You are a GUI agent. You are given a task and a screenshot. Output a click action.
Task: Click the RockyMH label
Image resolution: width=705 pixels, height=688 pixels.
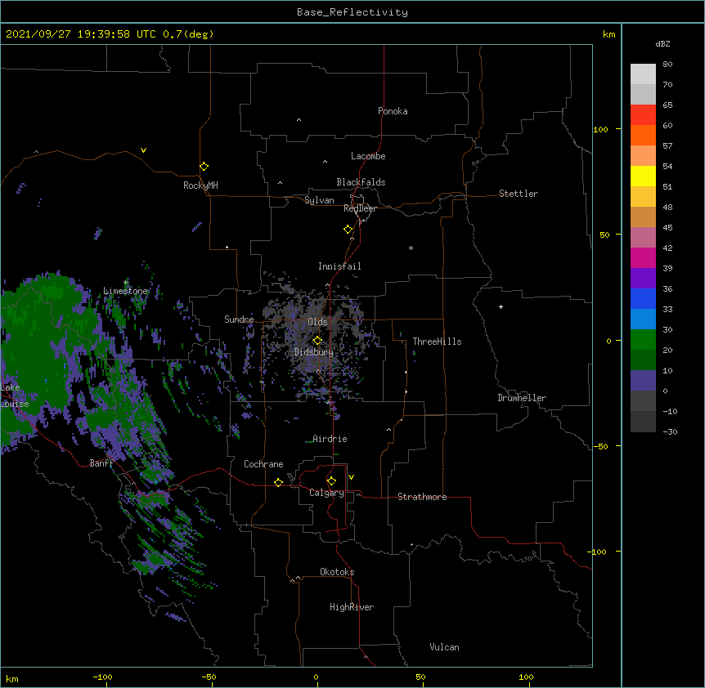[200, 185]
